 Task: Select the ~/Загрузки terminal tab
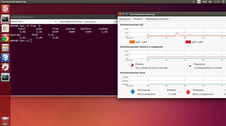pos(77,21)
